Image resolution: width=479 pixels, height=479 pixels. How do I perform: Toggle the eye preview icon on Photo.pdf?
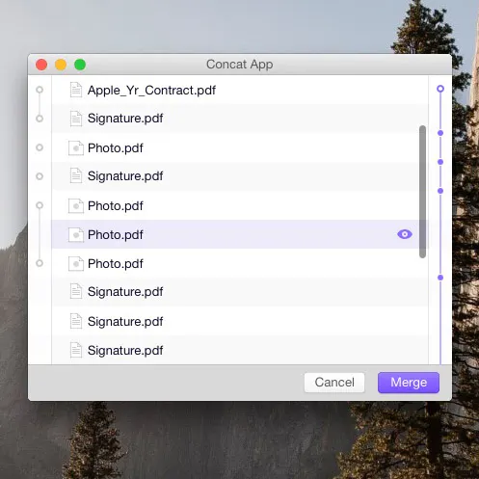tap(405, 234)
